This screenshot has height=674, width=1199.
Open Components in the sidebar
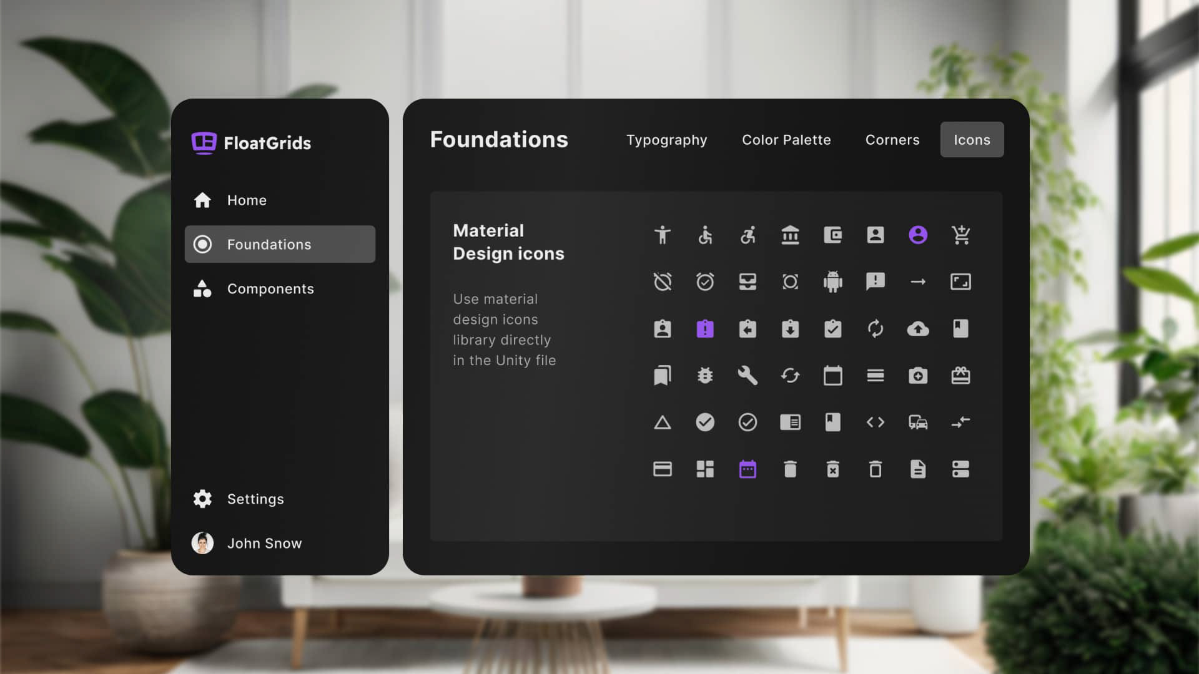coord(280,289)
